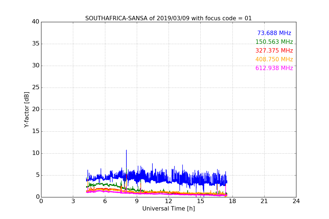Select the 73.688 MHz legend label
Image resolution: width=329 pixels, height=219 pixels.
274,33
